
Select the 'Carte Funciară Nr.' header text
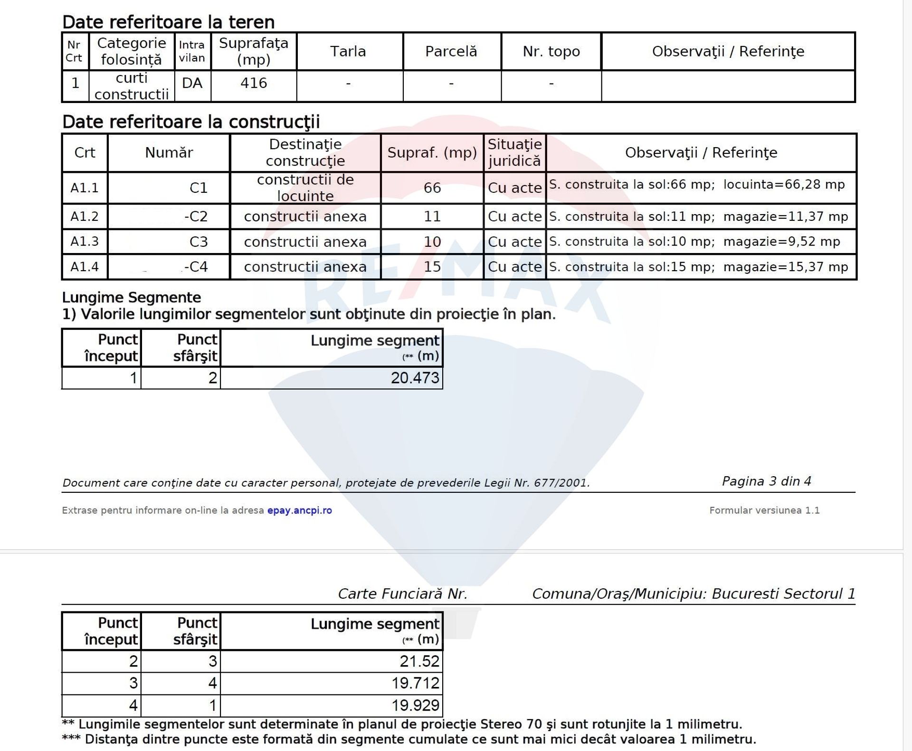402,594
